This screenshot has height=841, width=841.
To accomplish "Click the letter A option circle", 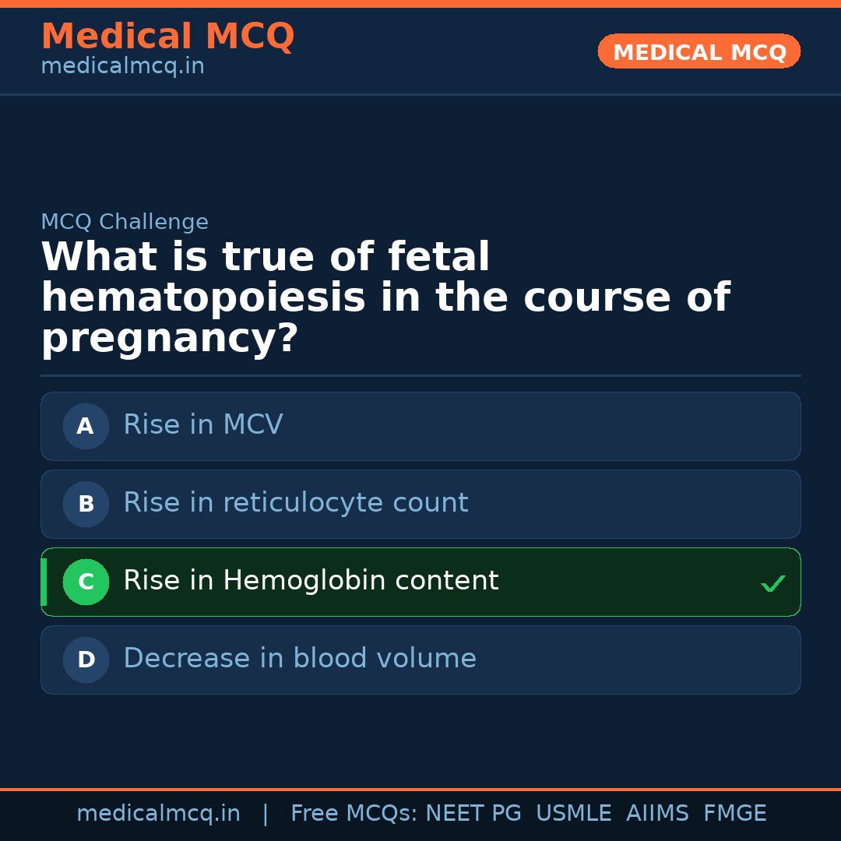I will (86, 426).
